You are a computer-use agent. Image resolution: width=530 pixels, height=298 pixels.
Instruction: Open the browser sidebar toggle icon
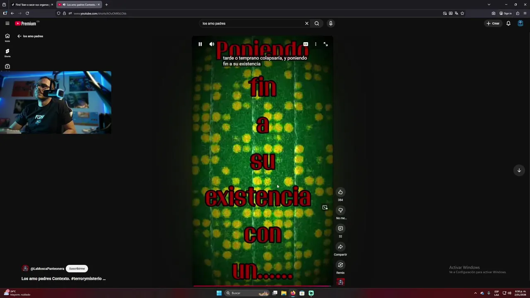pyautogui.click(x=5, y=13)
